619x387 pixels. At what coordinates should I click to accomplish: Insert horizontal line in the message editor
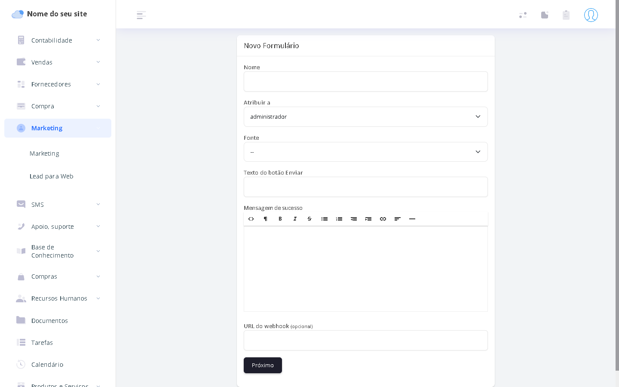pyautogui.click(x=412, y=219)
